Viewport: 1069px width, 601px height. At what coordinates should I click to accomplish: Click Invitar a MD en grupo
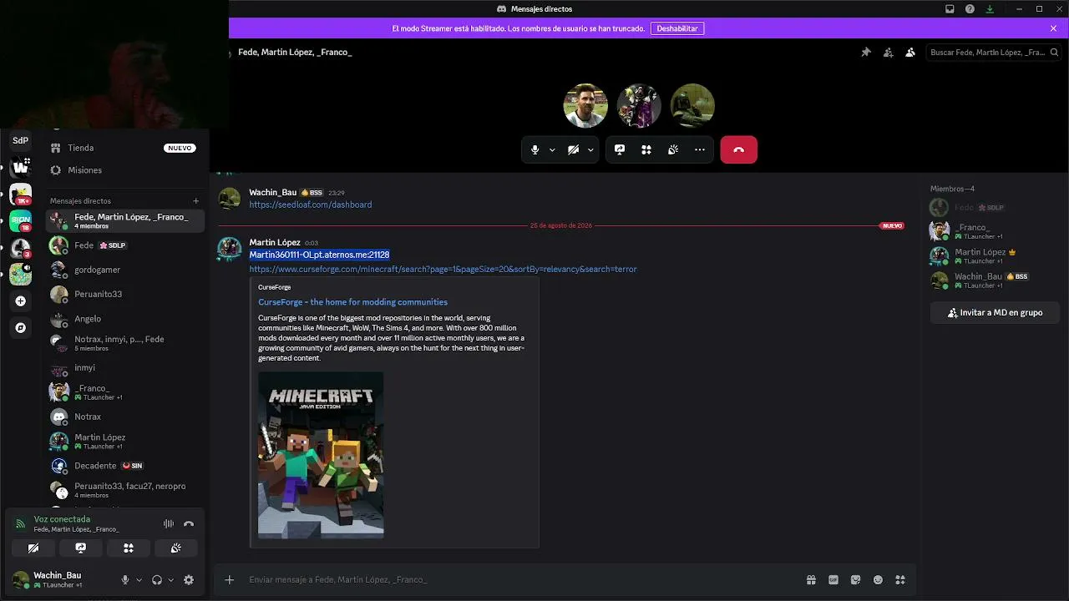[x=995, y=313]
